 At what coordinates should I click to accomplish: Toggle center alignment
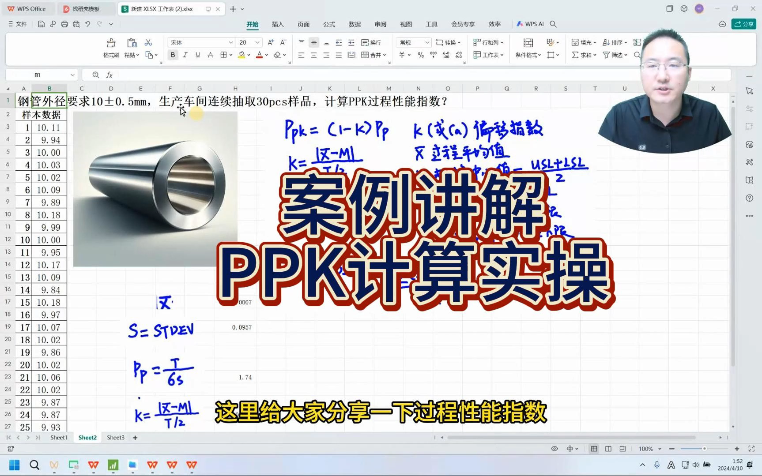pyautogui.click(x=313, y=55)
